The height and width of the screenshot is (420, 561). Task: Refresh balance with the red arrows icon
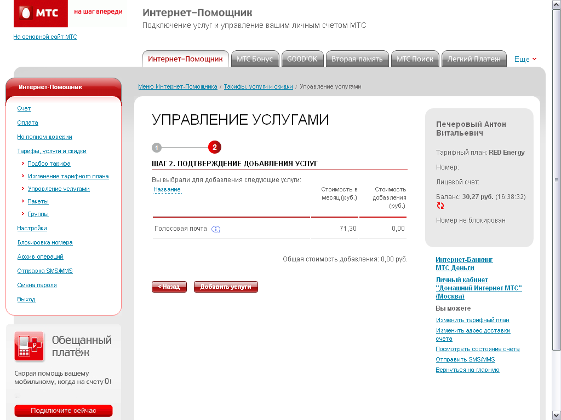[440, 206]
